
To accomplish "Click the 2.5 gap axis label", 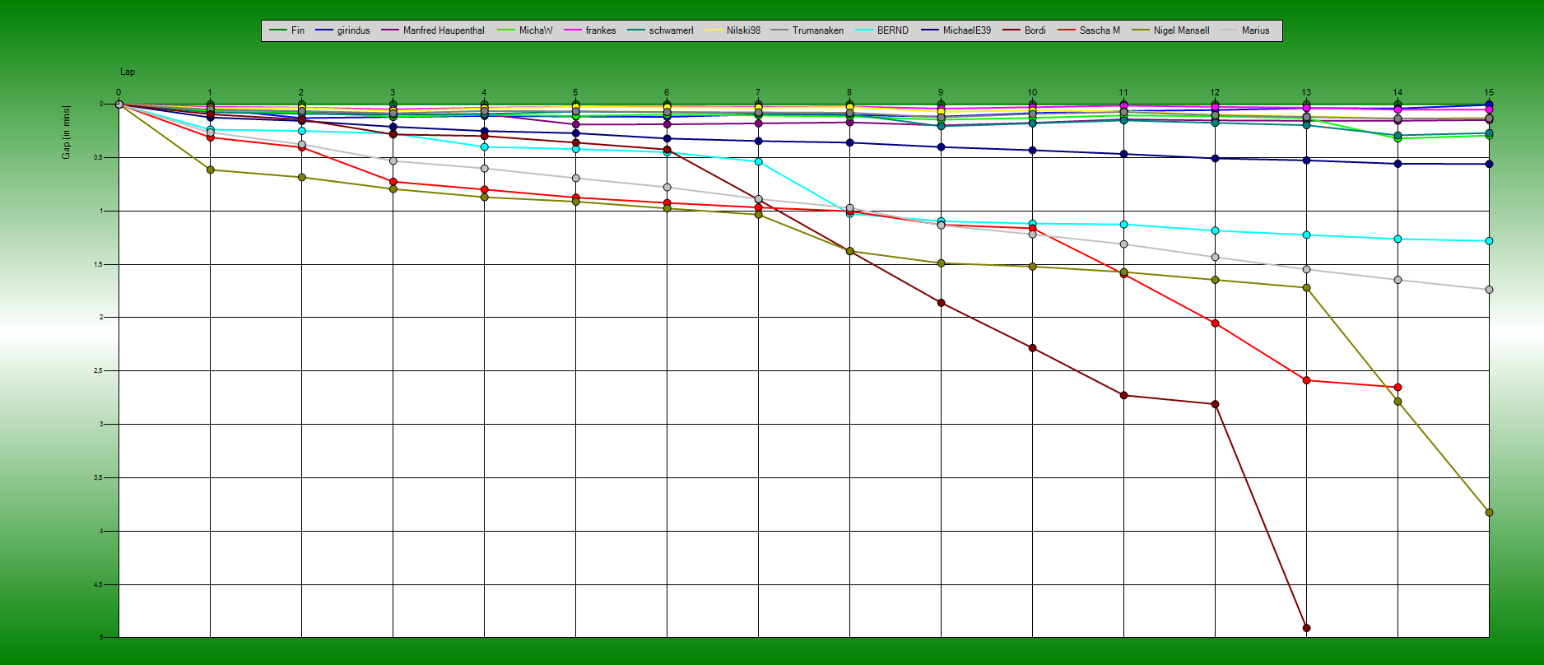I will (x=98, y=370).
